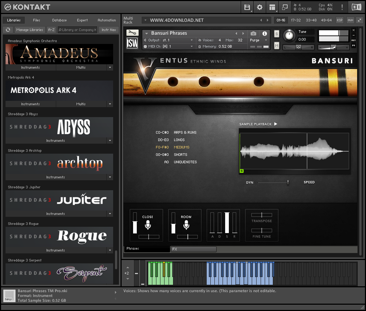The height and width of the screenshot is (311, 366).
Task: Shift keyboard octave down arrow
Action: coord(128,279)
